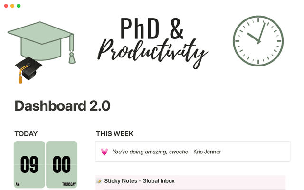
Task: Click the memo icon beside Sticky Notes
Action: 99,181
